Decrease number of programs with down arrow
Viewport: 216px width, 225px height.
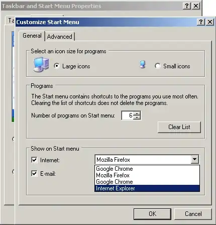tap(137, 118)
